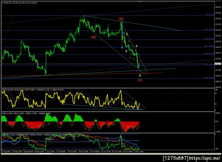Select yellow wave label 2

click(x=127, y=34)
